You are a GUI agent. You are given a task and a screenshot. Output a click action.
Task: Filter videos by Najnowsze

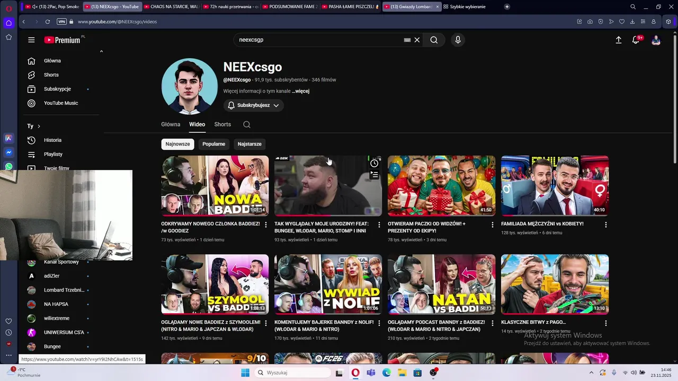[177, 144]
